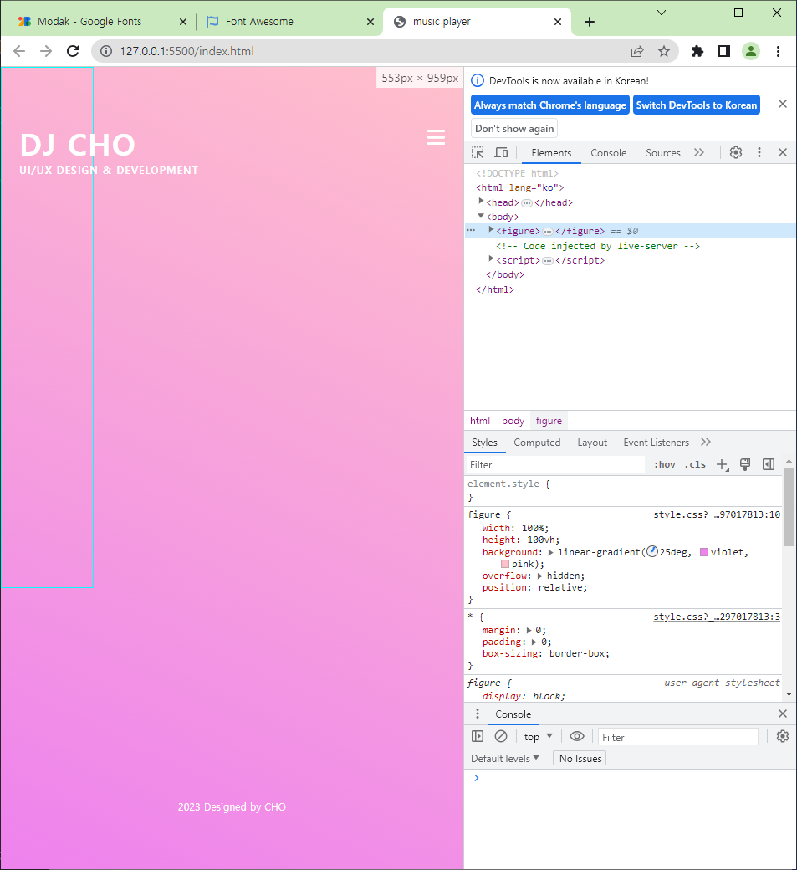Close the Console drawer
797x870 pixels.
tap(783, 714)
